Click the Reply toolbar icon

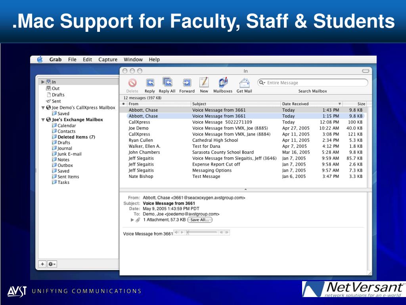pyautogui.click(x=150, y=83)
